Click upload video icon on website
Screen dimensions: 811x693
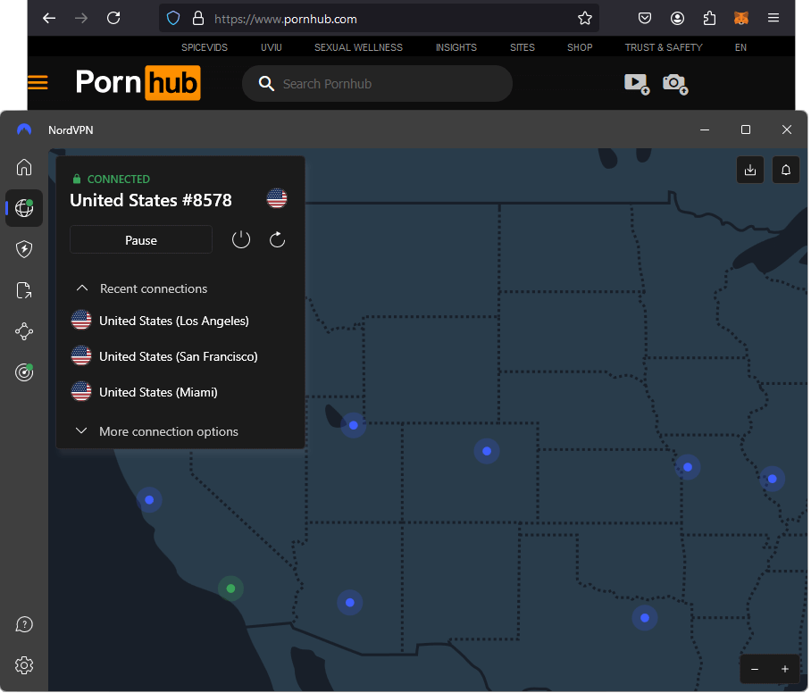[x=637, y=84]
